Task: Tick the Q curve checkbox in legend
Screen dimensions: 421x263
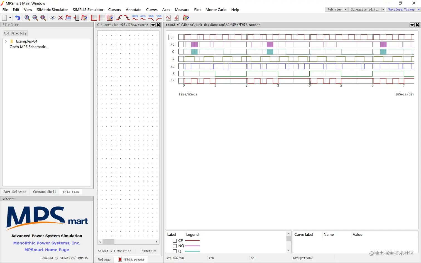Action: 175,251
